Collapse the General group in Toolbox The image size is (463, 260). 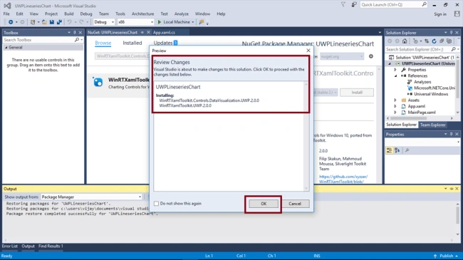(6, 47)
